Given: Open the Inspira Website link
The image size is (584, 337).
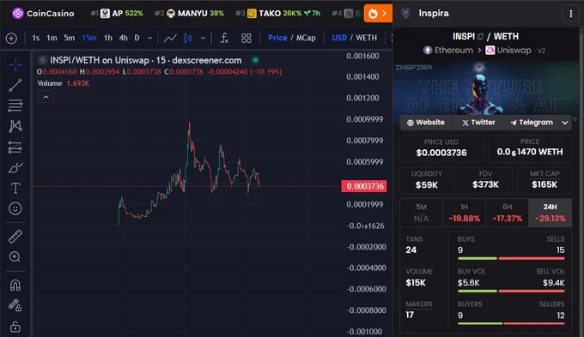Looking at the screenshot, I should [x=426, y=123].
